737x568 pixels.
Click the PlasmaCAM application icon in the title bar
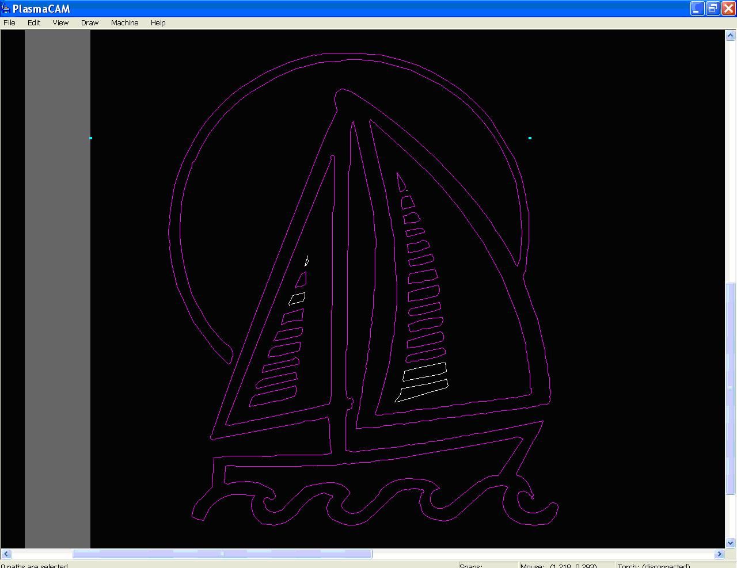pyautogui.click(x=6, y=8)
